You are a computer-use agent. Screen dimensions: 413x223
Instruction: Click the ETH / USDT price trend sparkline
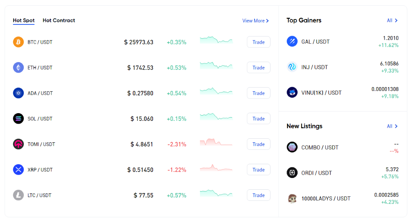pos(216,65)
